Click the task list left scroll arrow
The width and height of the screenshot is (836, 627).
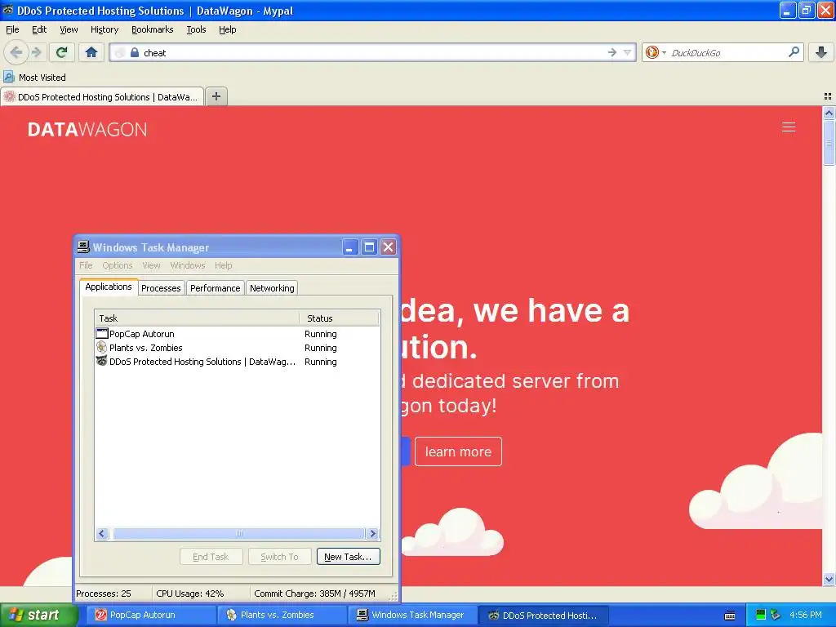102,533
